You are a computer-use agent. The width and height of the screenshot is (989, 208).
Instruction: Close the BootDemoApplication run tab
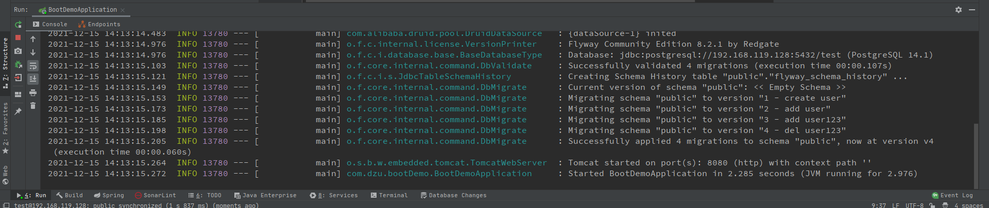[123, 10]
